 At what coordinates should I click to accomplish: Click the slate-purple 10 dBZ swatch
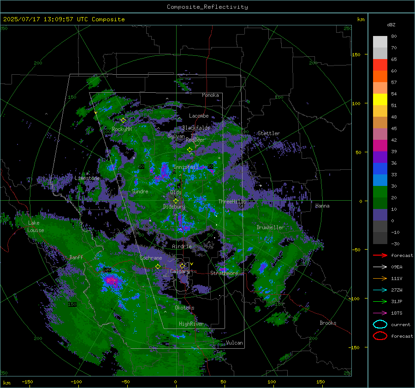click(x=380, y=215)
